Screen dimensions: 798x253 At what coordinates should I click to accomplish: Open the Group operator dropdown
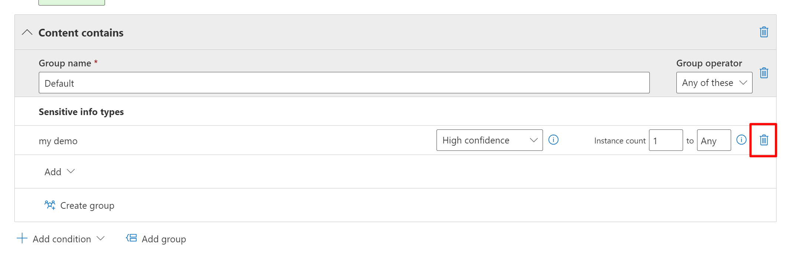tap(714, 83)
